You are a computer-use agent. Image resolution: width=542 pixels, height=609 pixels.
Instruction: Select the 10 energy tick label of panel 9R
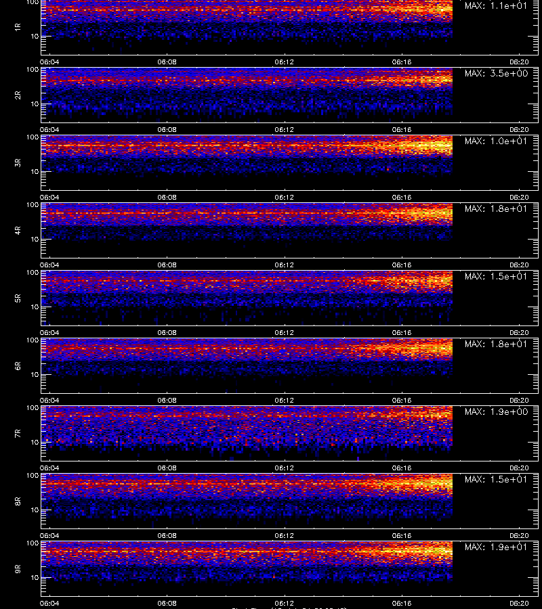(35, 578)
